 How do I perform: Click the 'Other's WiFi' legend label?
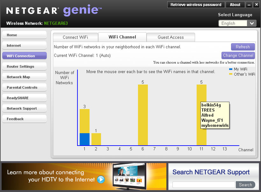point(244,74)
